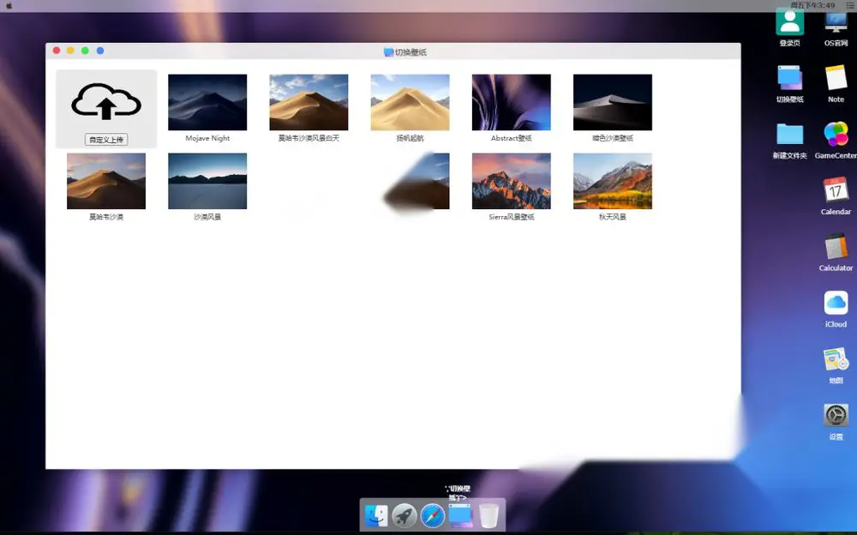Open the 新建文件夹 folder icon

coord(790,135)
